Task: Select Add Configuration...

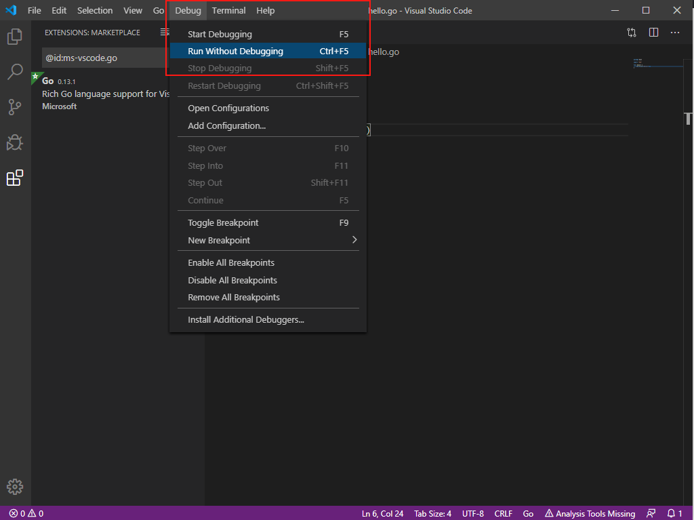Action: [268, 126]
